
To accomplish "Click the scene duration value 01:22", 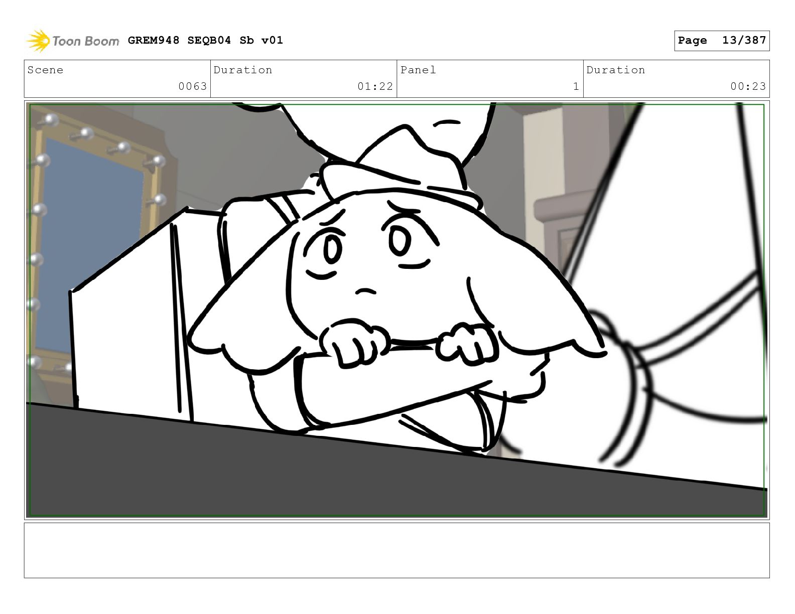I will point(375,86).
